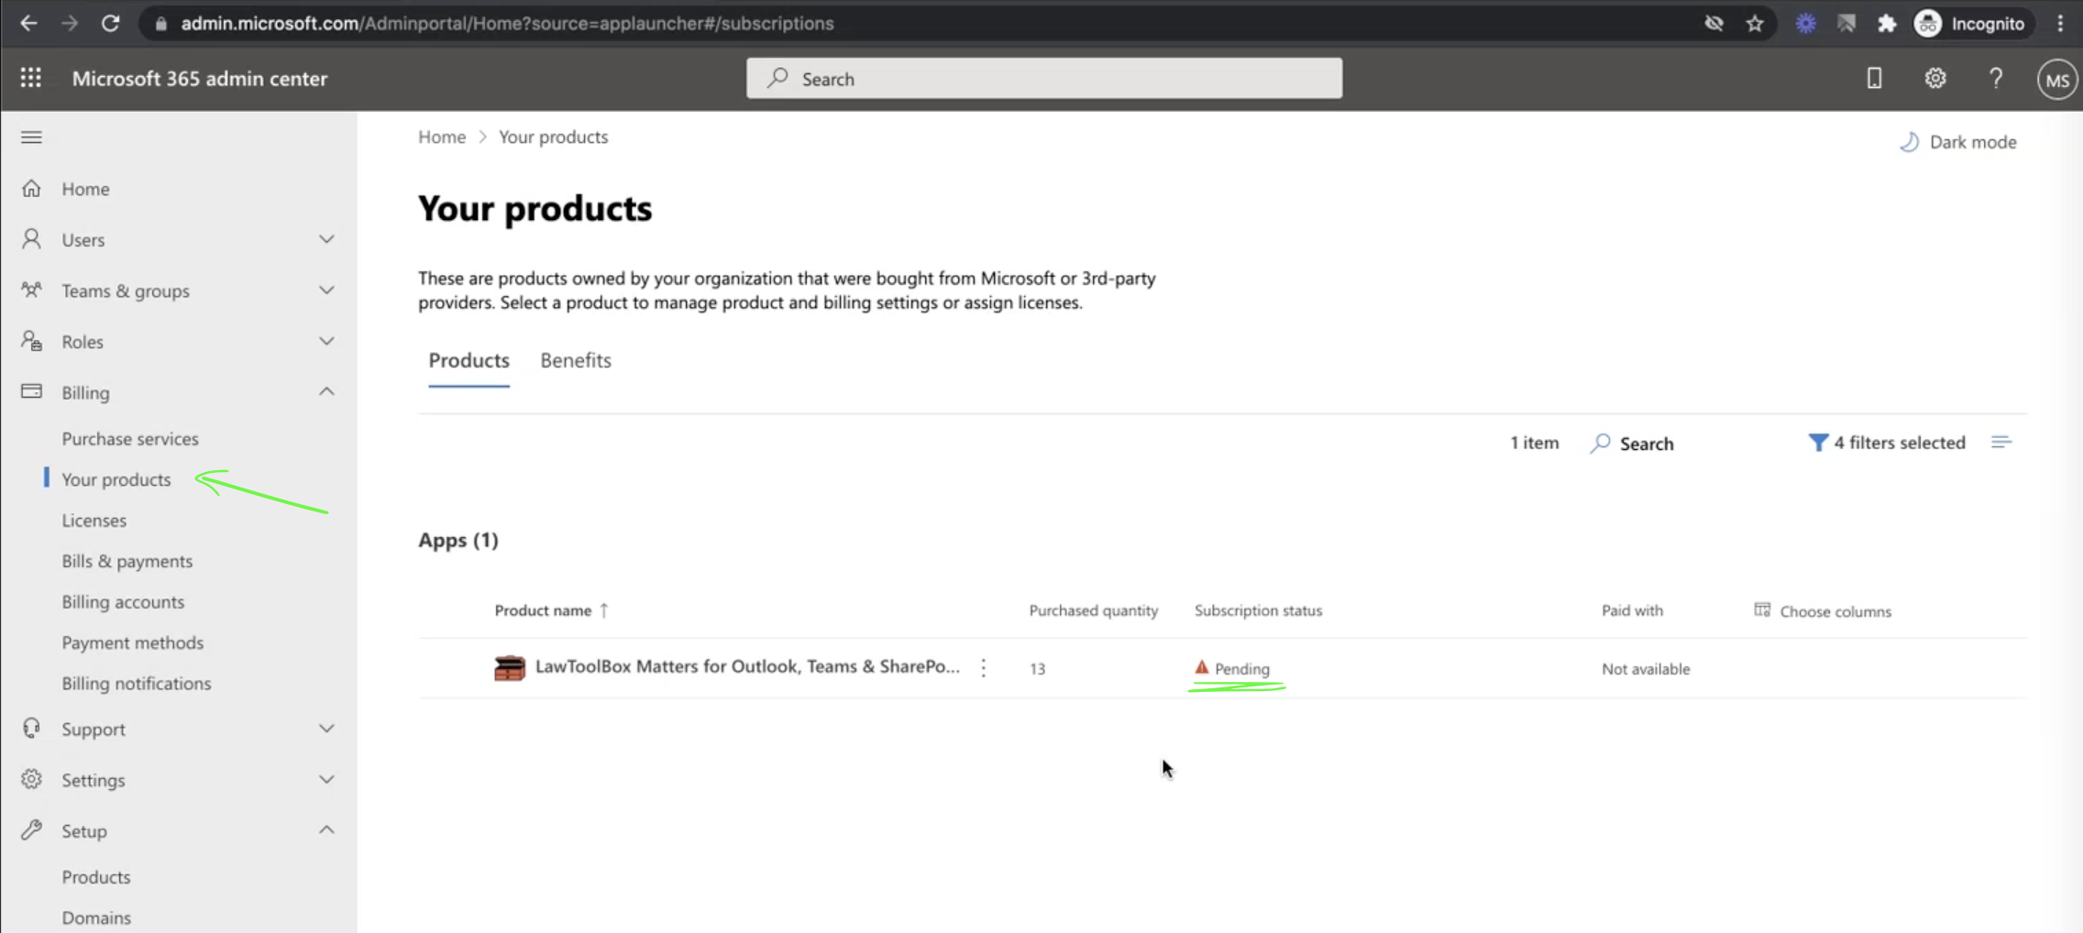Image resolution: width=2083 pixels, height=933 pixels.
Task: Click the Not available paid-with value
Action: (x=1646, y=668)
